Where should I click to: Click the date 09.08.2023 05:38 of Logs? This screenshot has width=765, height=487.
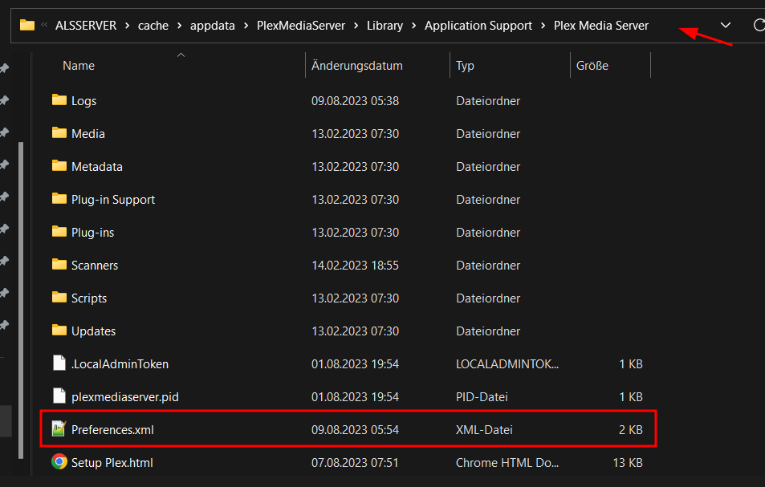(x=355, y=101)
